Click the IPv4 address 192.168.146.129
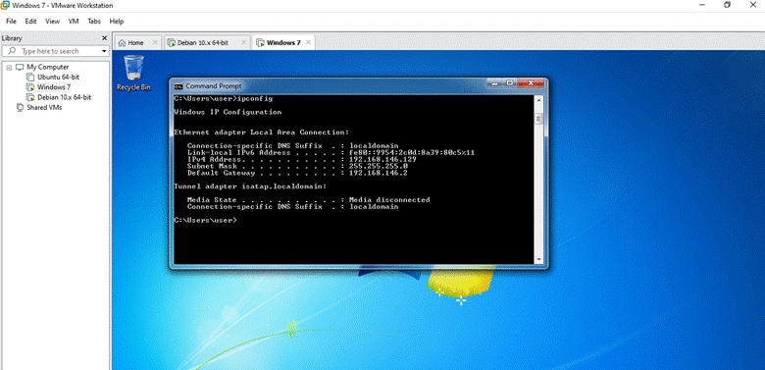 coord(382,160)
